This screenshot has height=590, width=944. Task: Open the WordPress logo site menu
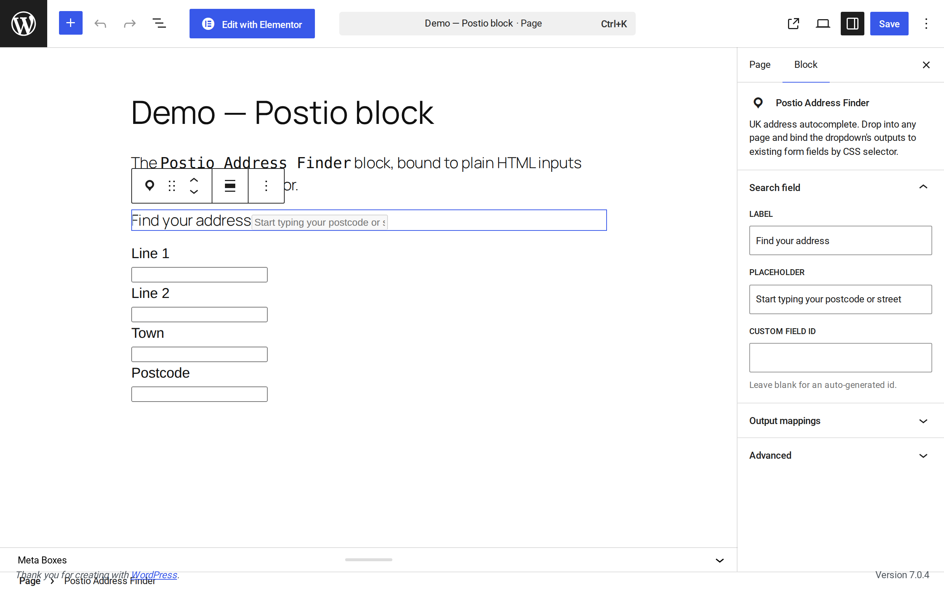(23, 23)
